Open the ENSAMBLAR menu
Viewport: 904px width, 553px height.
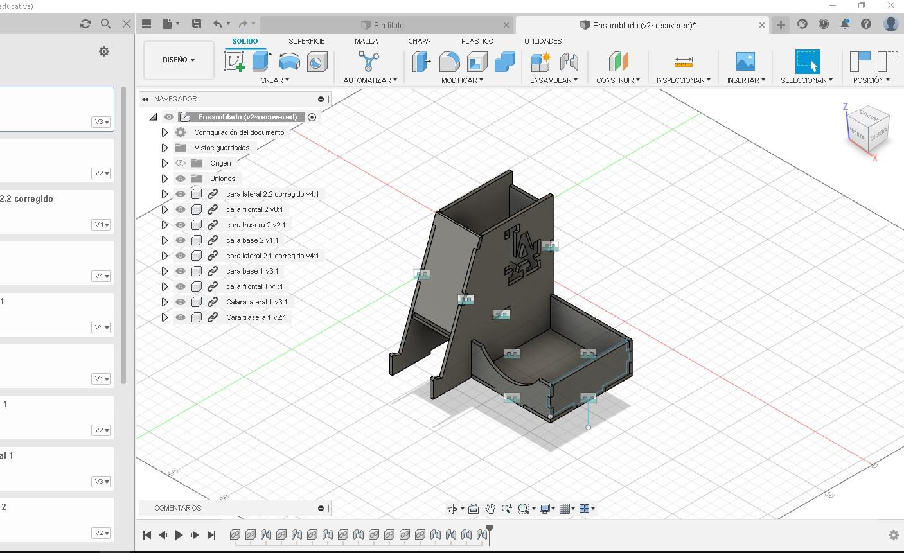554,80
